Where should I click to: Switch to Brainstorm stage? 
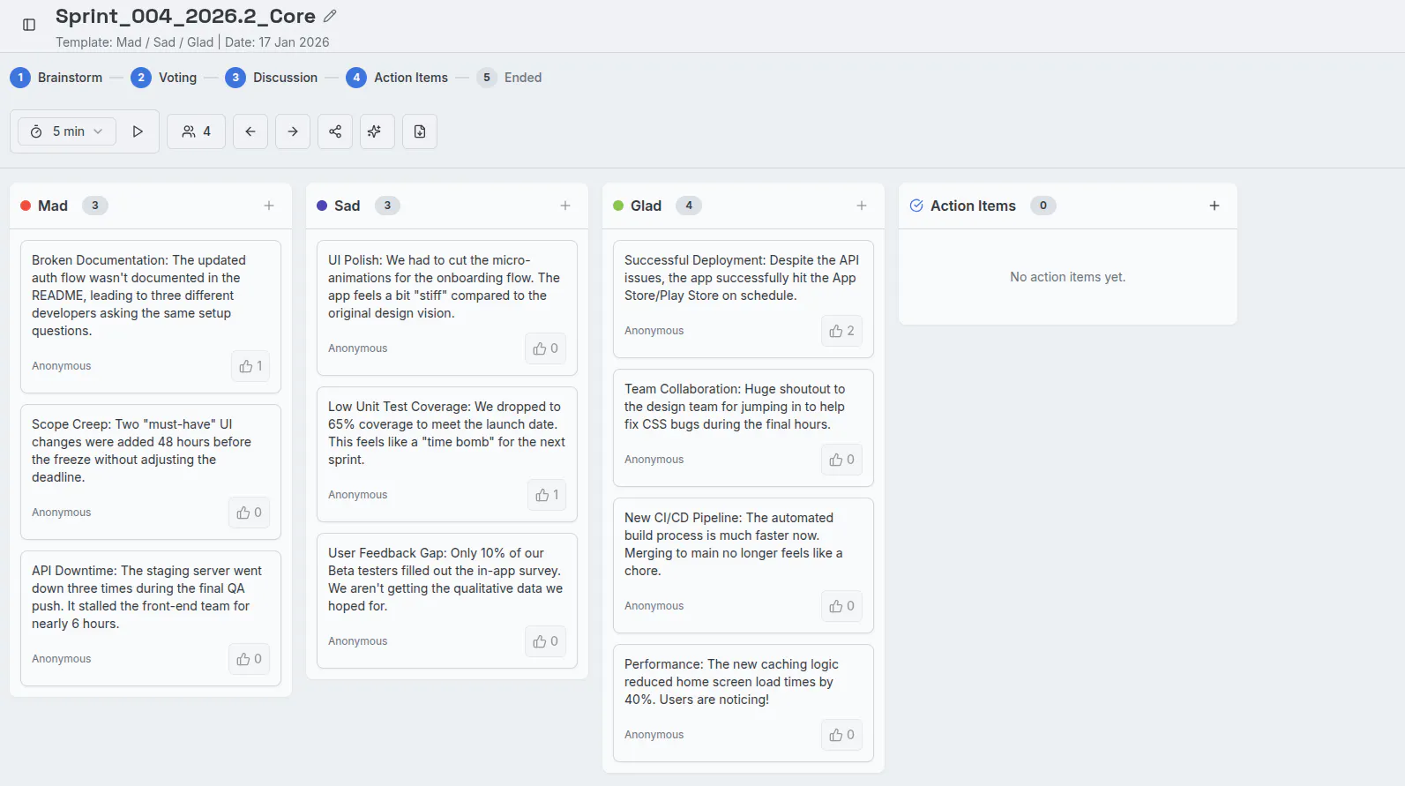click(x=56, y=78)
